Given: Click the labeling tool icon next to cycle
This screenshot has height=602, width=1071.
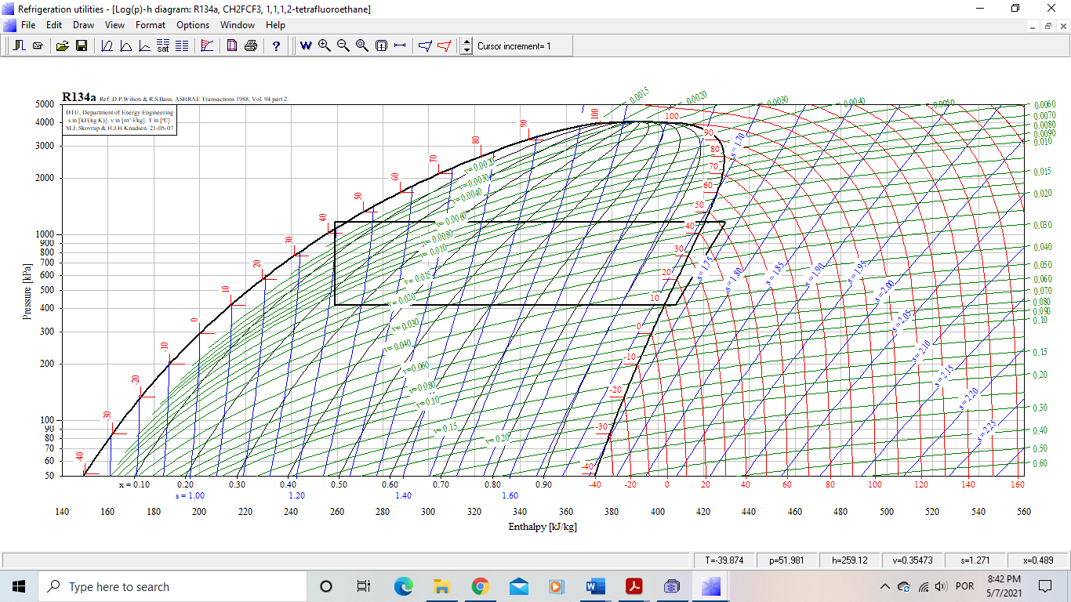Looking at the screenshot, I should [x=38, y=46].
